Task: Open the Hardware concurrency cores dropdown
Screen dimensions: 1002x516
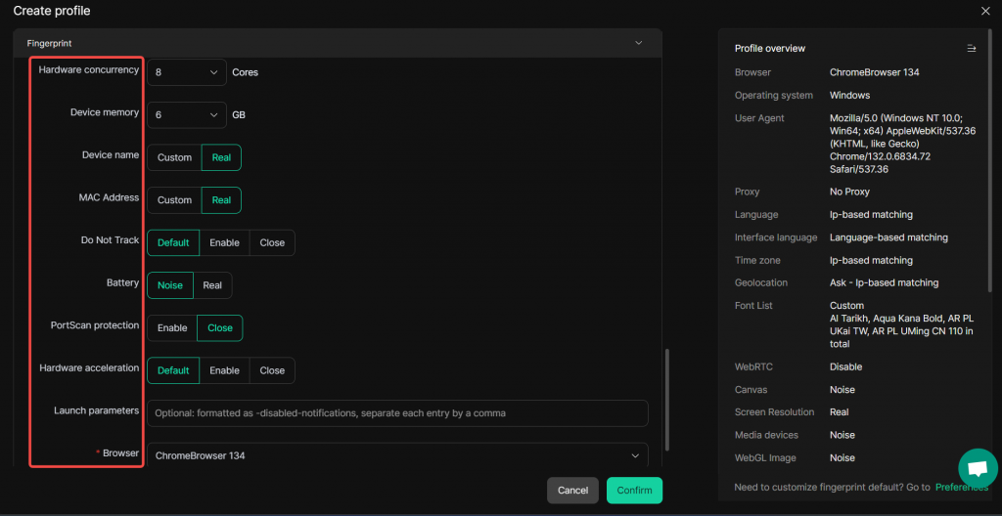Action: click(186, 72)
